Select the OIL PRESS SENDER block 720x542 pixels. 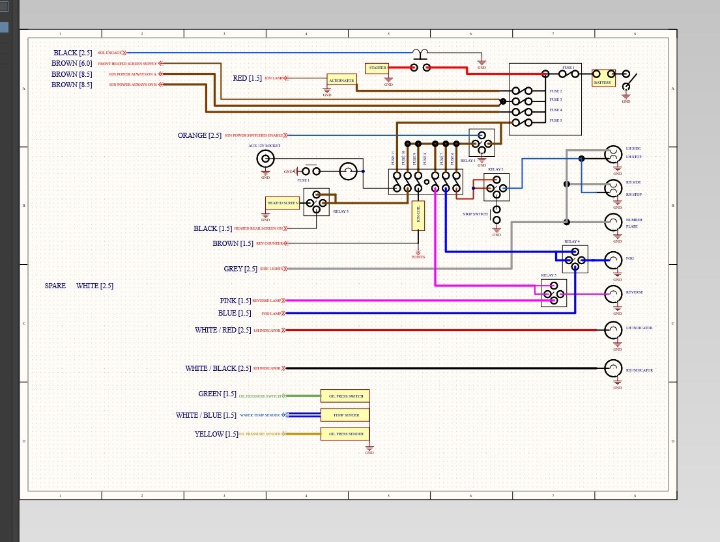pyautogui.click(x=345, y=434)
